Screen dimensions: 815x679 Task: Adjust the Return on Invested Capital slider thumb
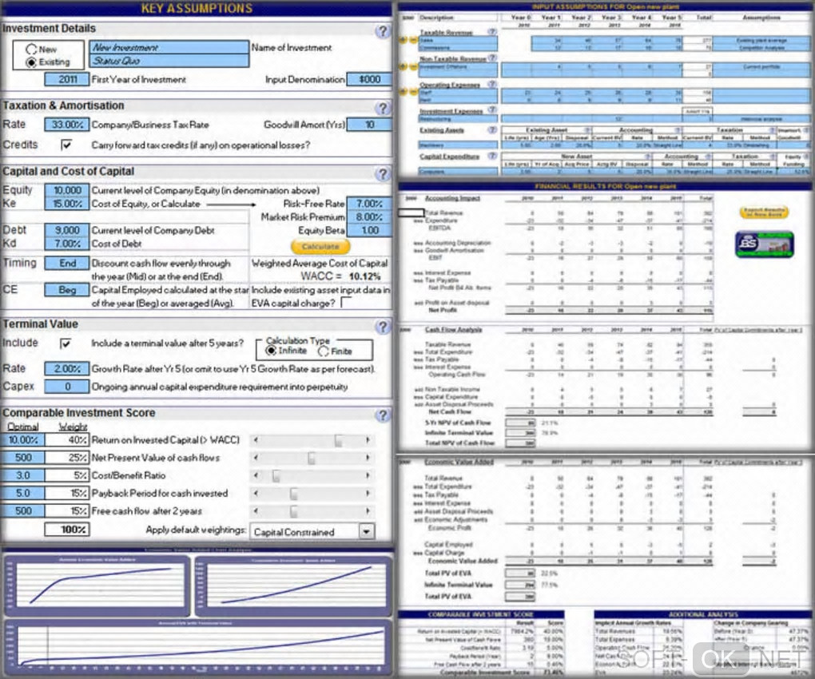[x=338, y=441]
